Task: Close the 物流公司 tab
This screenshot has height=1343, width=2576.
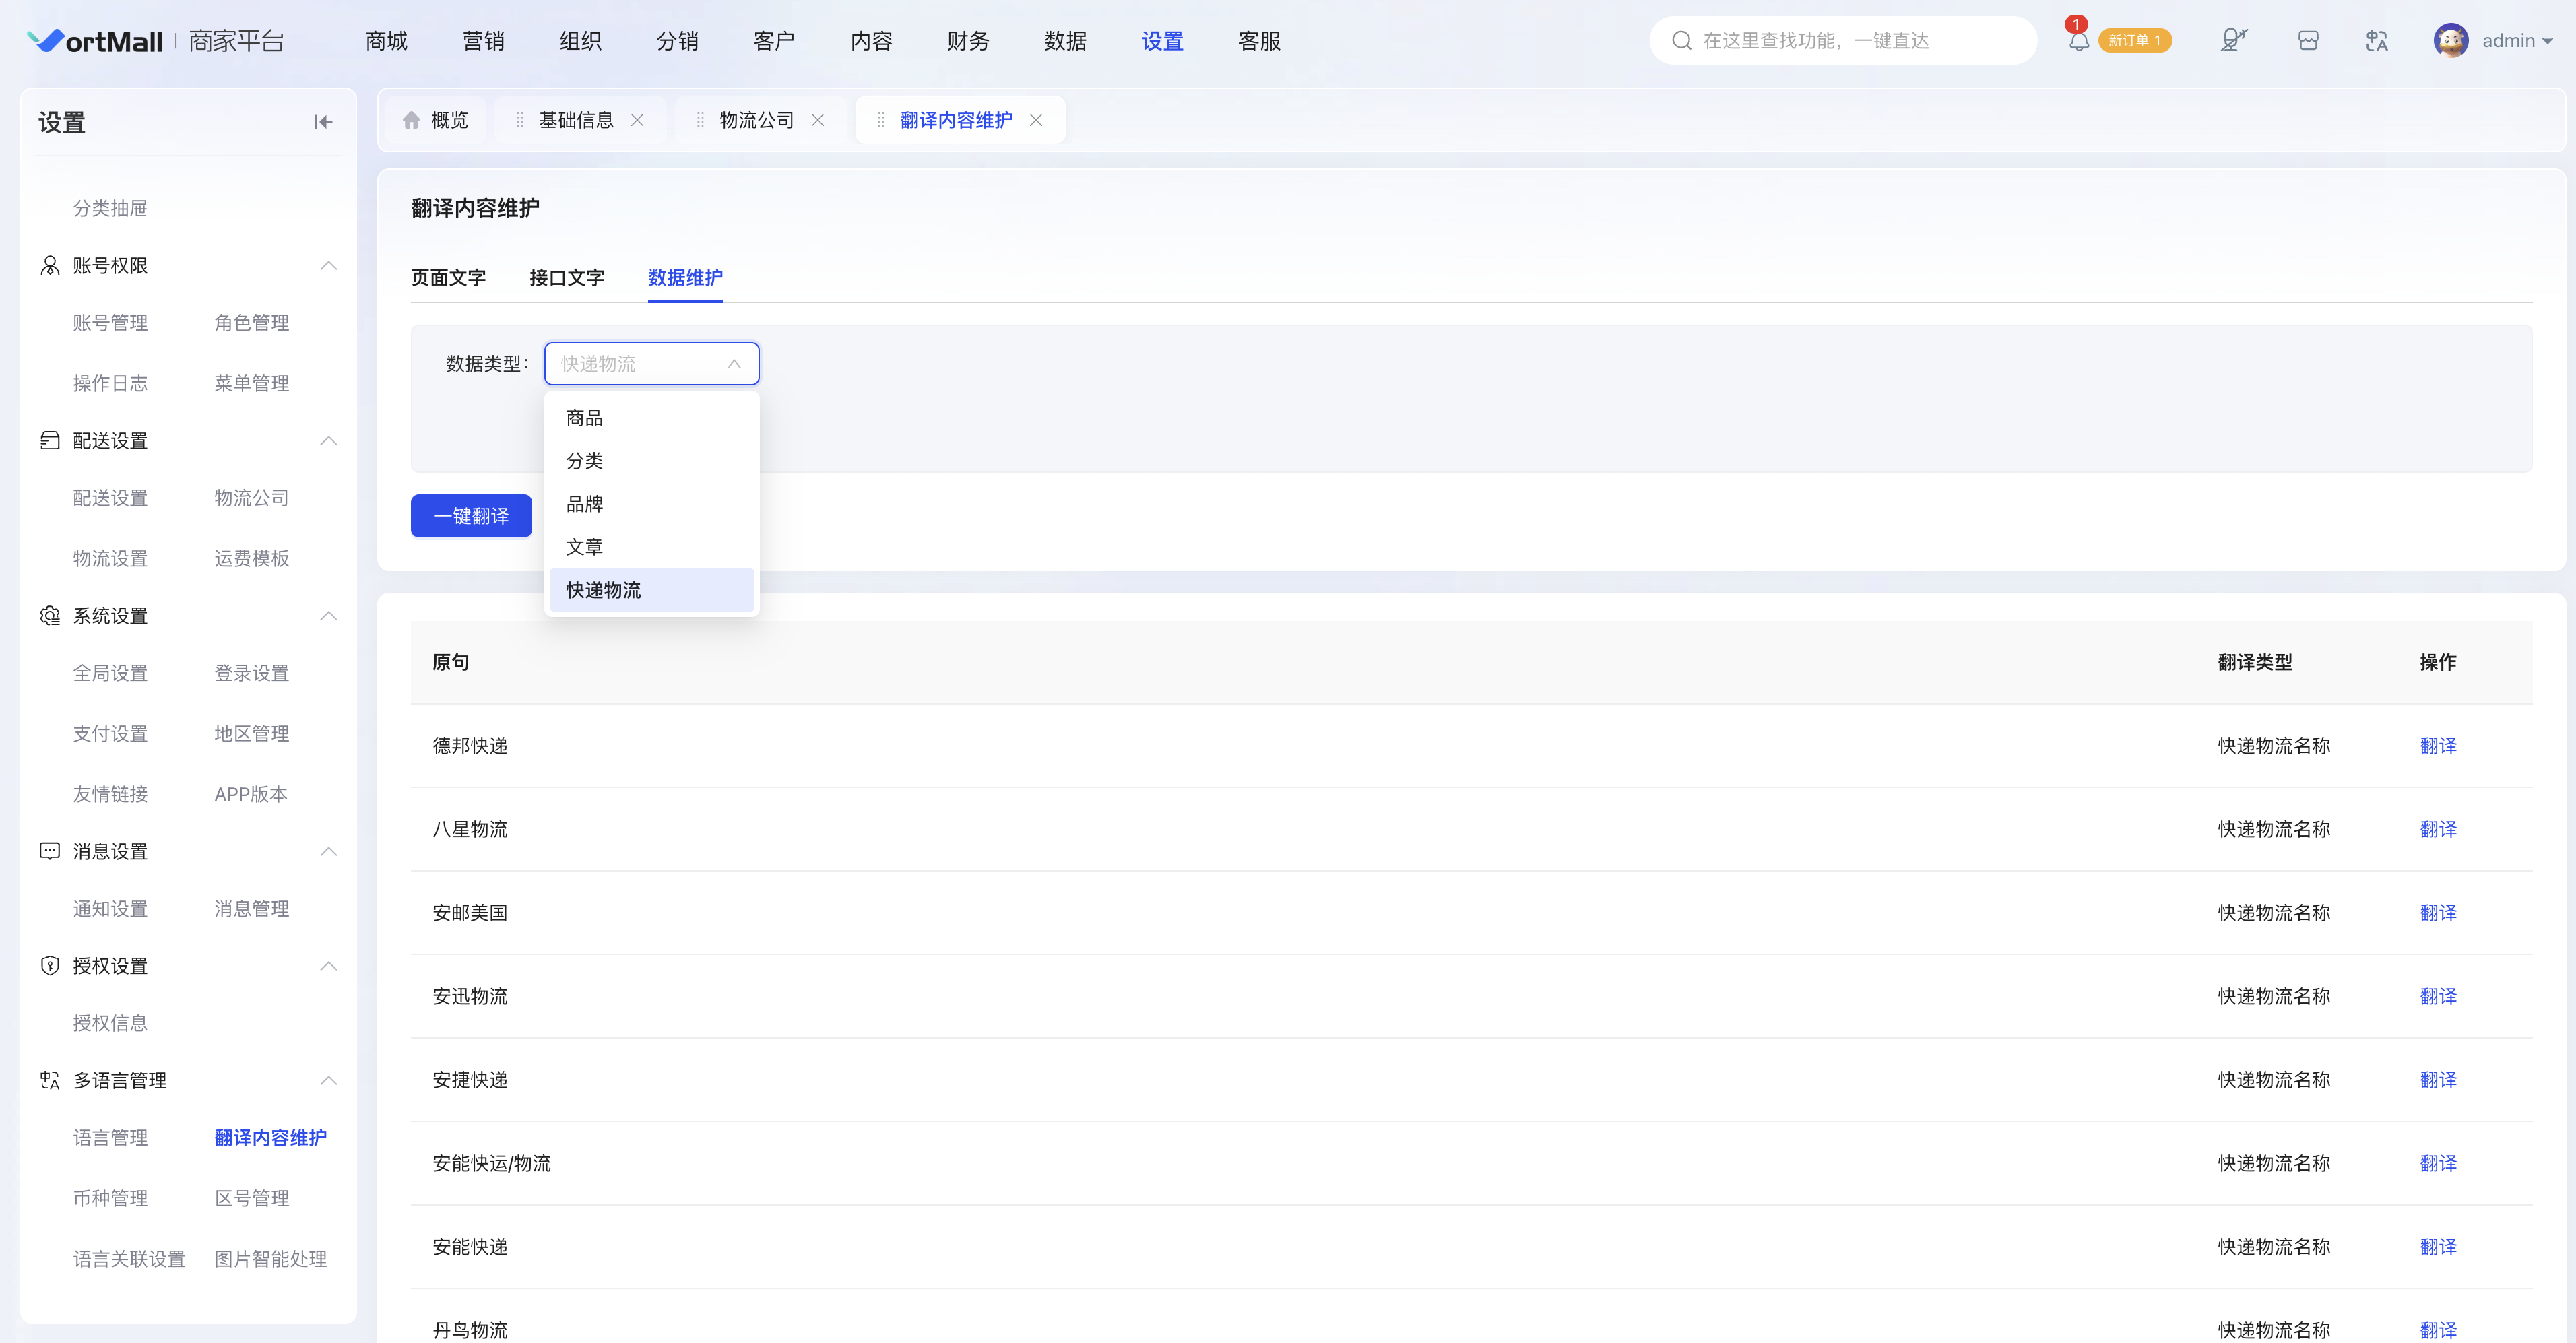Action: pyautogui.click(x=817, y=120)
